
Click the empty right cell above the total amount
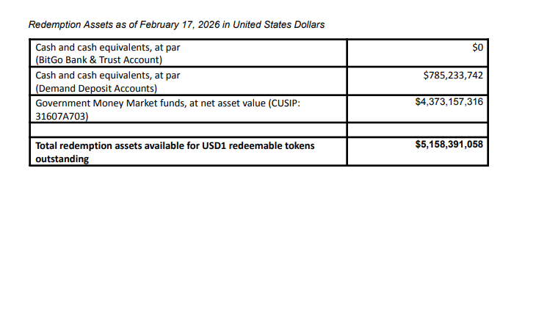coord(417,129)
